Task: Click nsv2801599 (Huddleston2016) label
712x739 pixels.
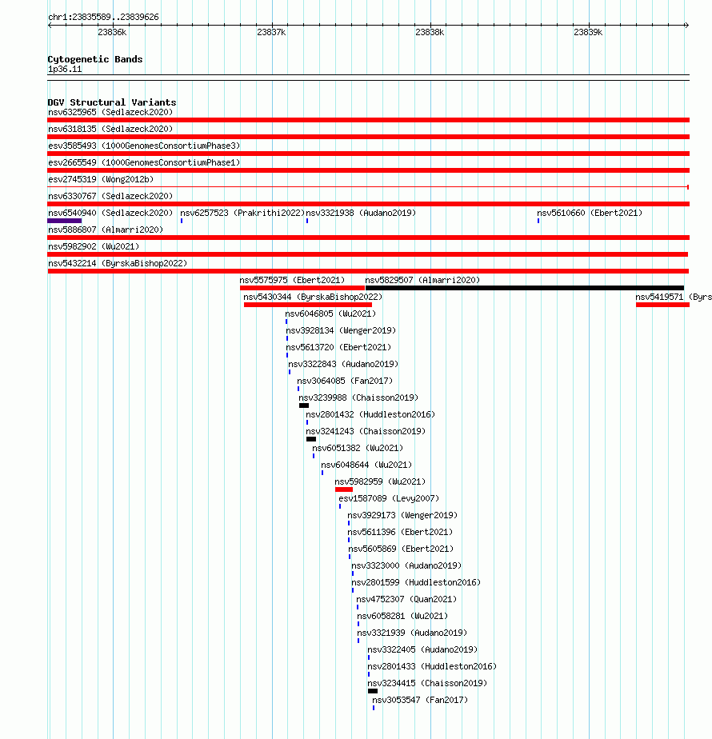Action: pos(416,582)
